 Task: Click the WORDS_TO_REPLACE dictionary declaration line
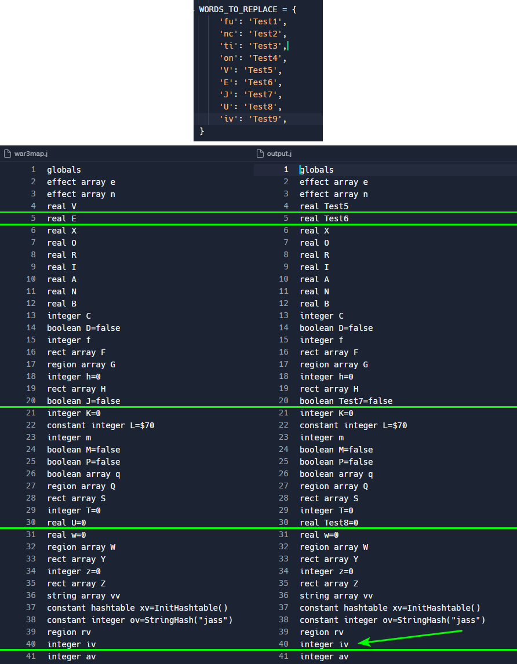[248, 9]
